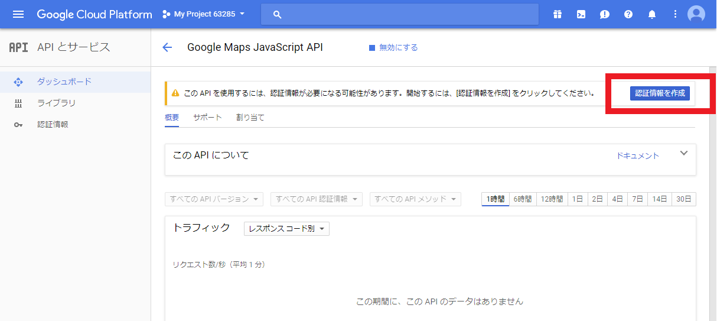Select the 1時間 time range
This screenshot has width=717, height=321.
(496, 199)
